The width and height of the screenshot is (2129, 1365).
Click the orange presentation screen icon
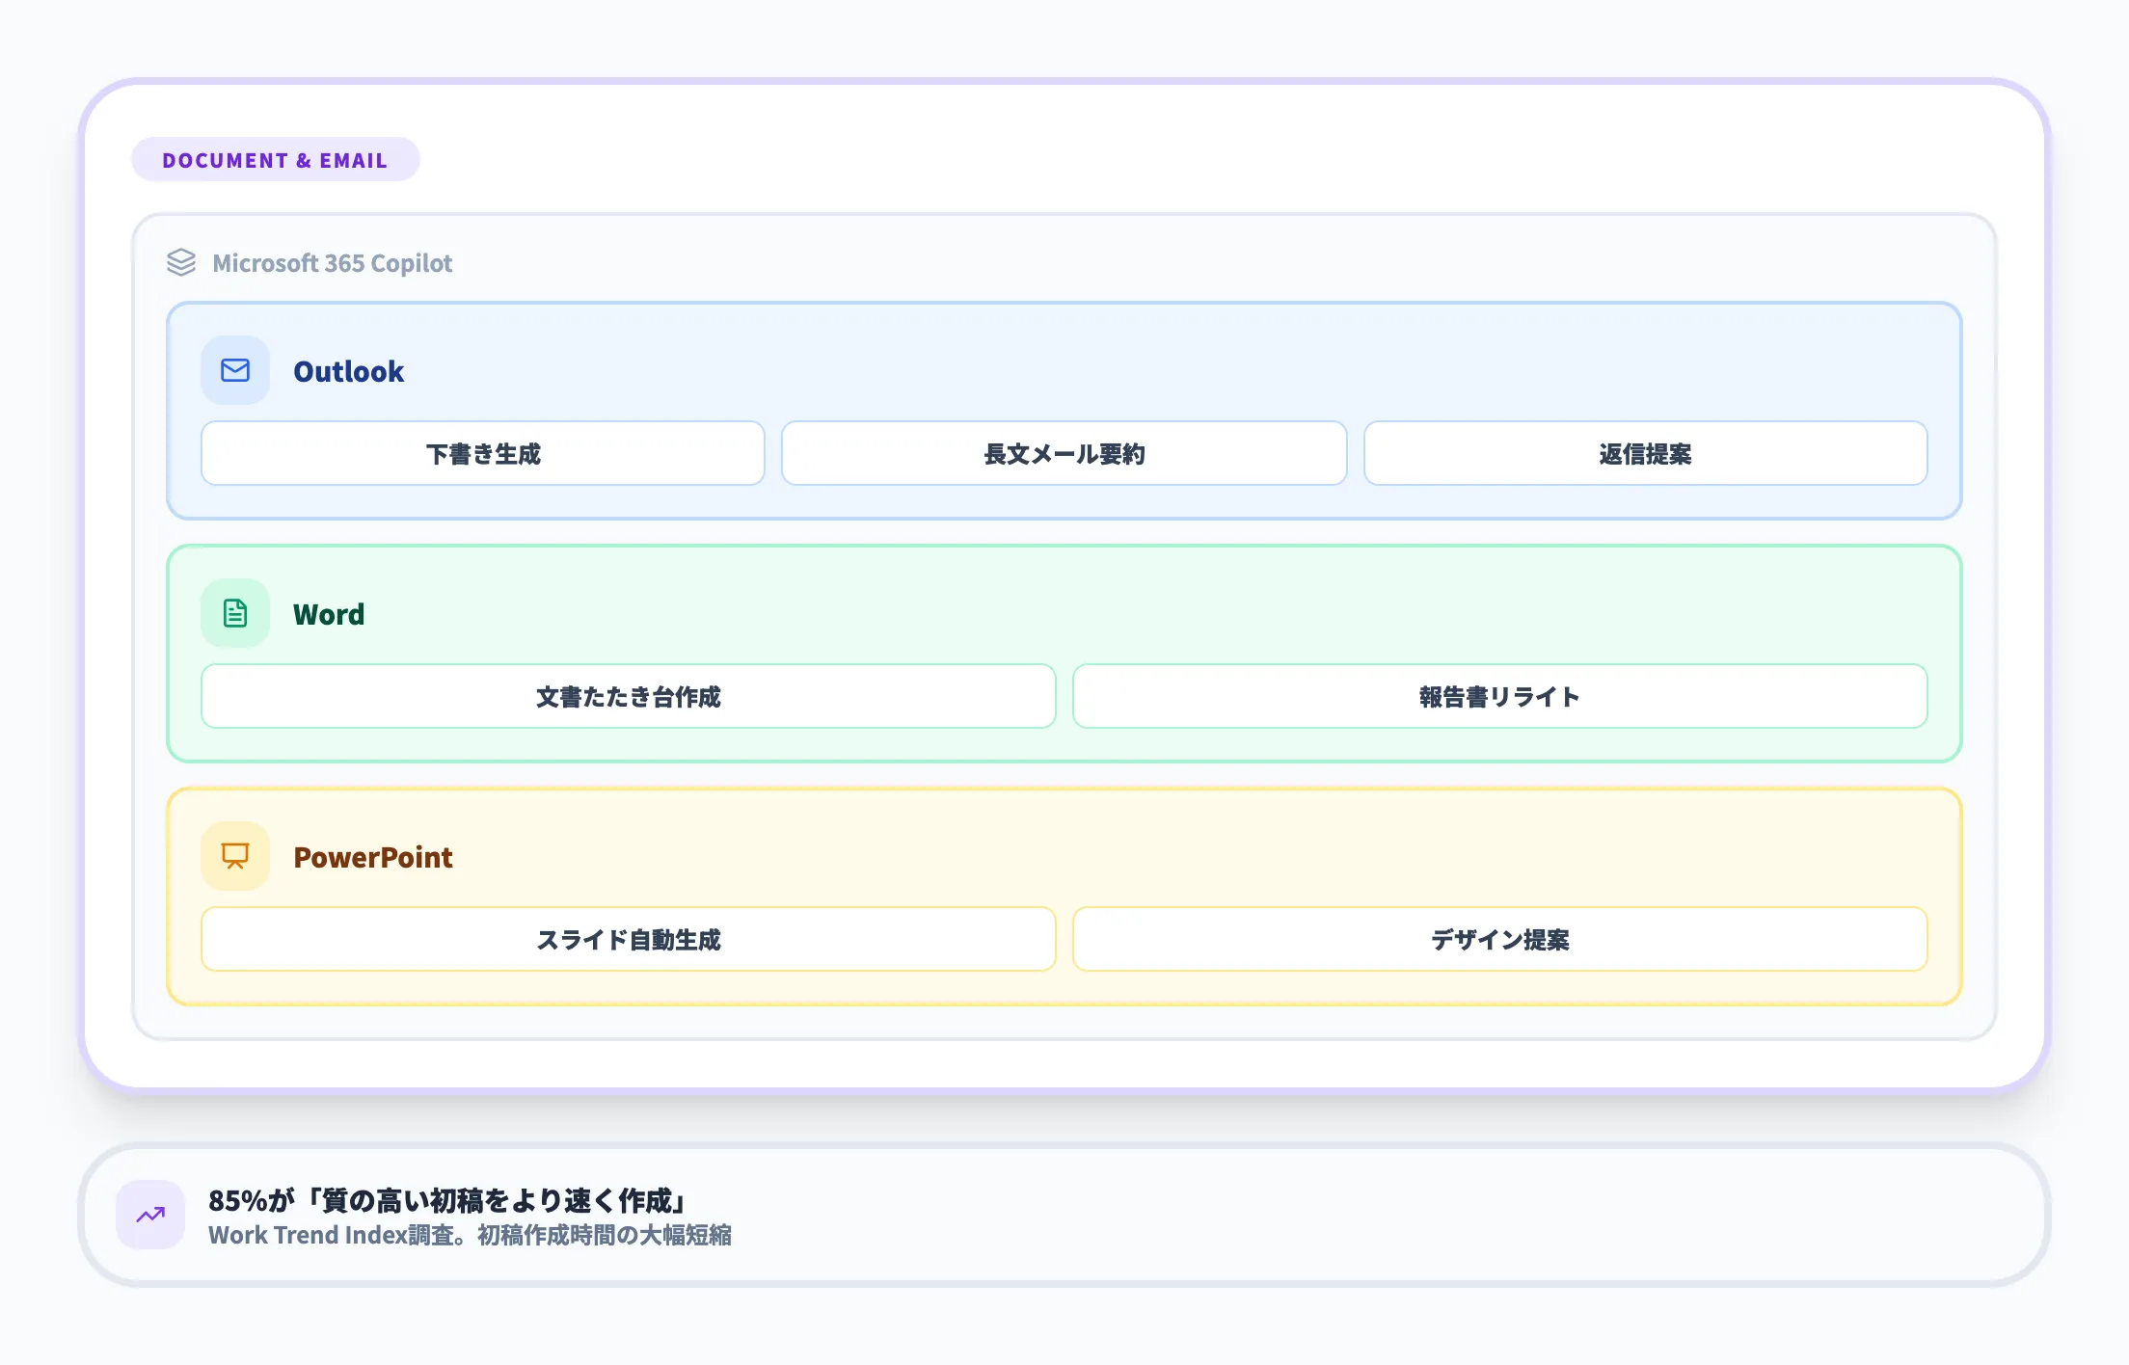click(234, 856)
